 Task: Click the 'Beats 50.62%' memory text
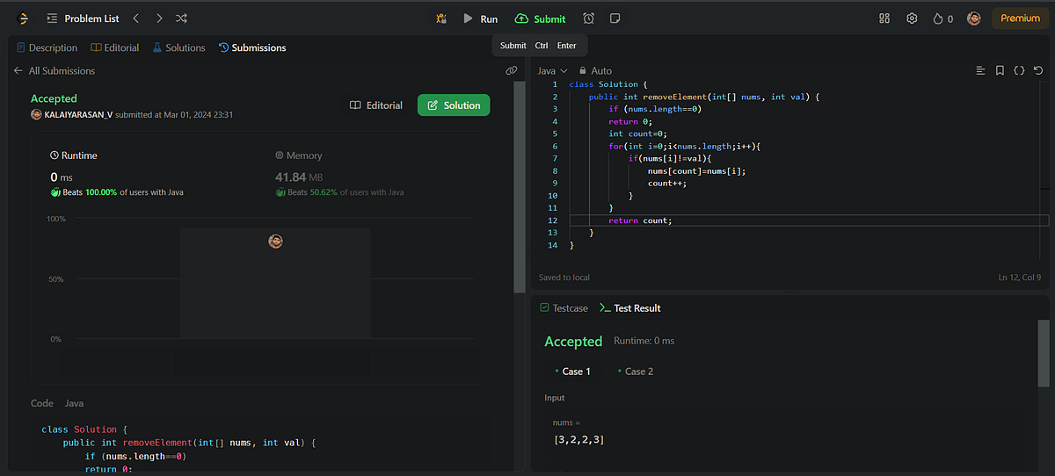pos(314,191)
